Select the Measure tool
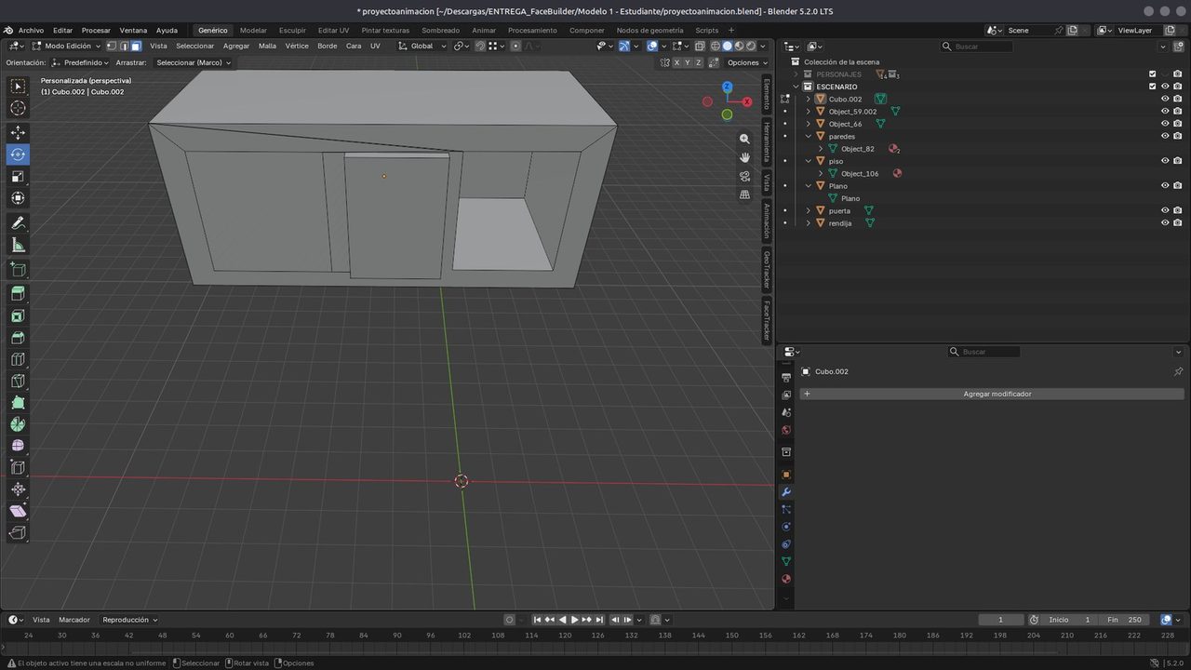The image size is (1191, 670). (x=18, y=246)
